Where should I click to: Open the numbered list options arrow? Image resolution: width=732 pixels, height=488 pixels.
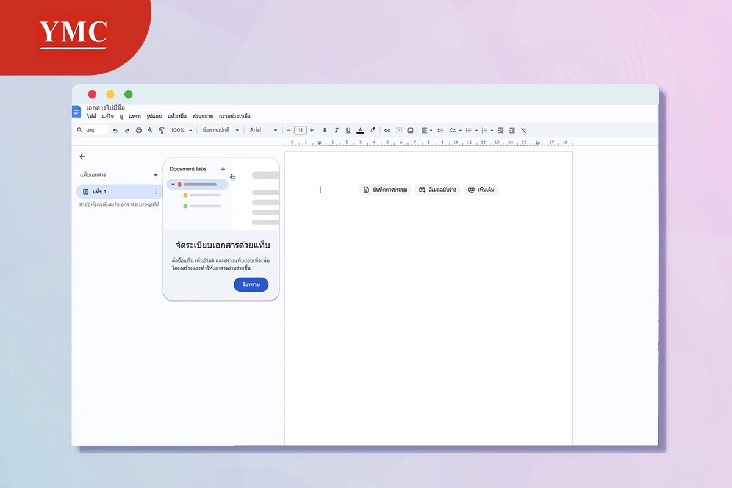[492, 131]
